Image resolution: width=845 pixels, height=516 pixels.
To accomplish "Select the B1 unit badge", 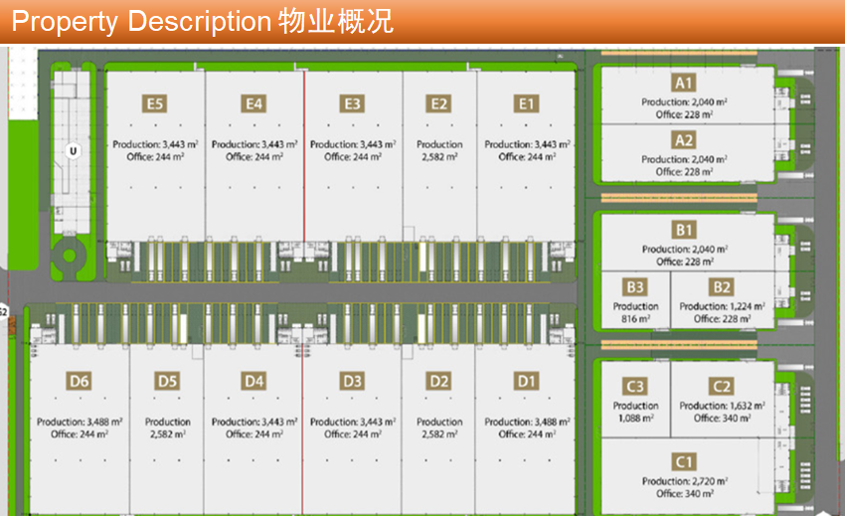I will (684, 230).
